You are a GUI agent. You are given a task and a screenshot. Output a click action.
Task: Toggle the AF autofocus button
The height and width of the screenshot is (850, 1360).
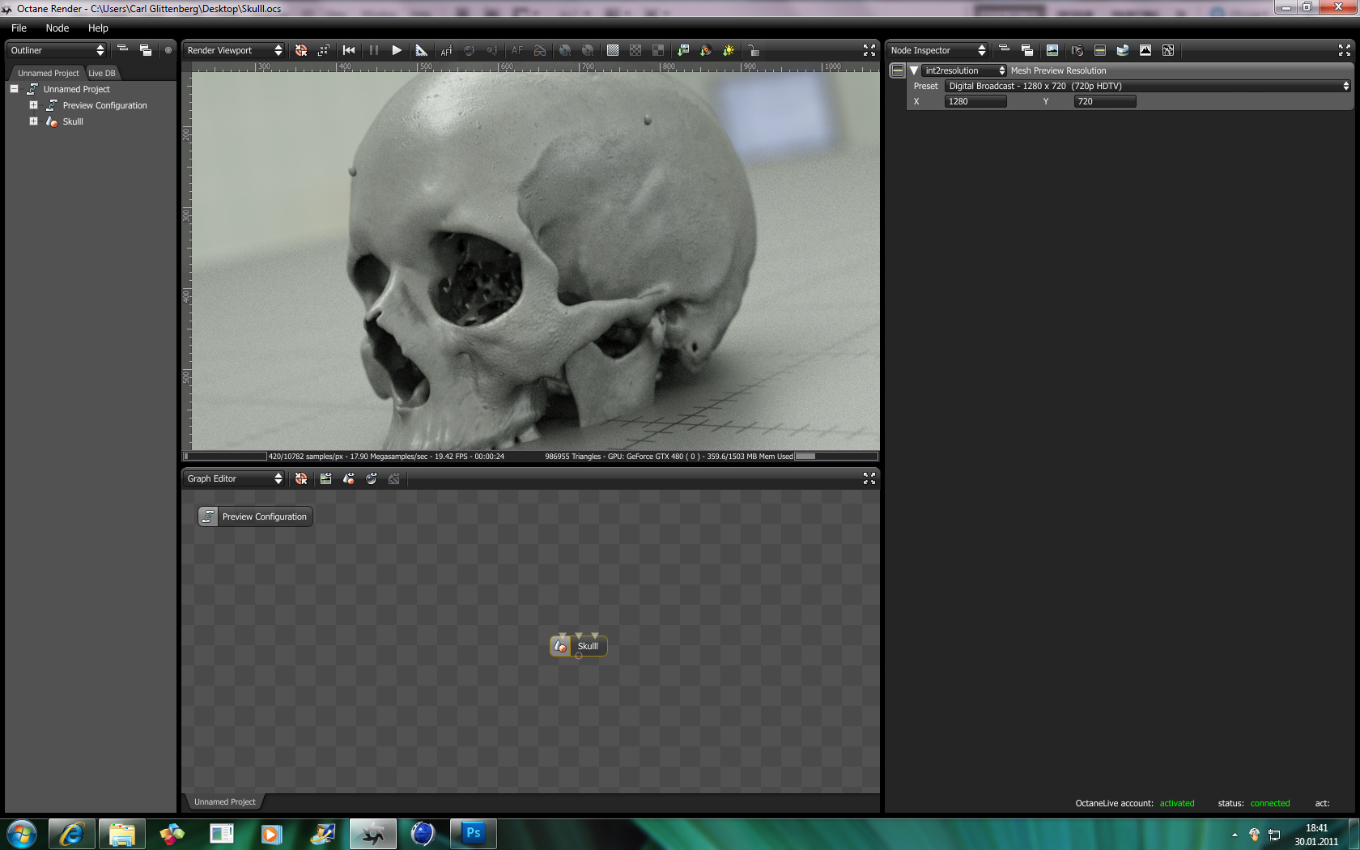(x=517, y=50)
